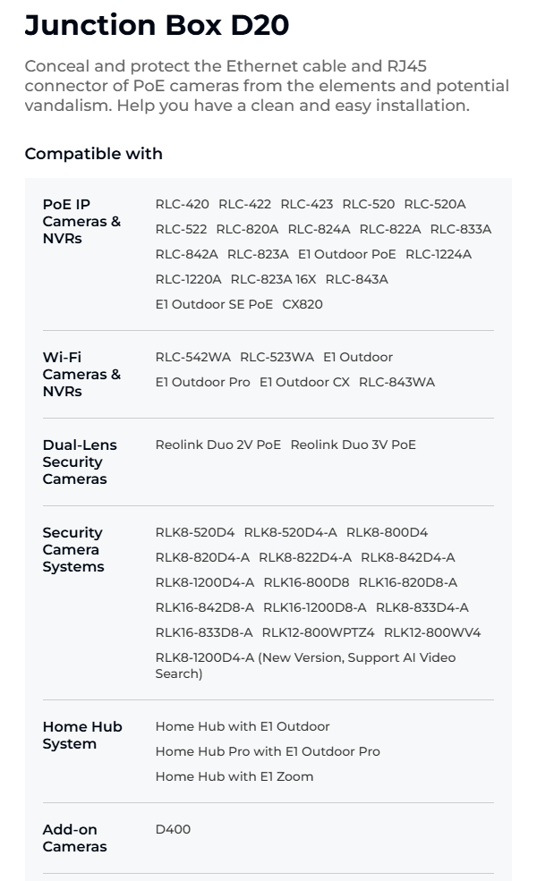Open Home Hub with E1 Outdoor
537x881 pixels.
tap(243, 726)
